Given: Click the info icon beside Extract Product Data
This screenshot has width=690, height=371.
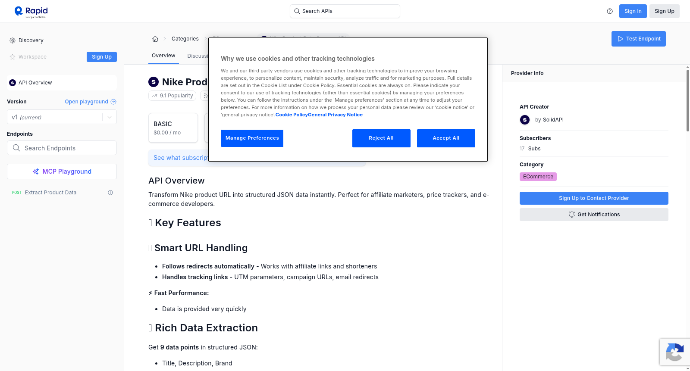Looking at the screenshot, I should [110, 193].
